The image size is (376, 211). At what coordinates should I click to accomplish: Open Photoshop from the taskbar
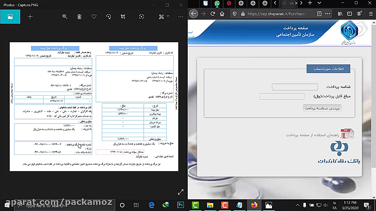tap(181, 205)
